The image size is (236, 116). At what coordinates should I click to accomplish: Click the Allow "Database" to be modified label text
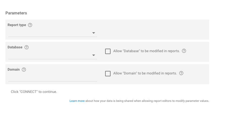[146, 51]
